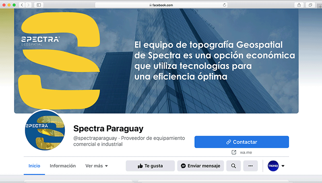Open the Safari share menu
Viewport: 322px width, 183px height.
(299, 5)
